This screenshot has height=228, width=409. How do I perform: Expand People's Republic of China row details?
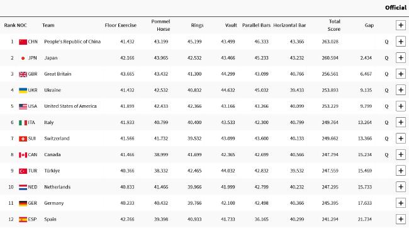401,42
